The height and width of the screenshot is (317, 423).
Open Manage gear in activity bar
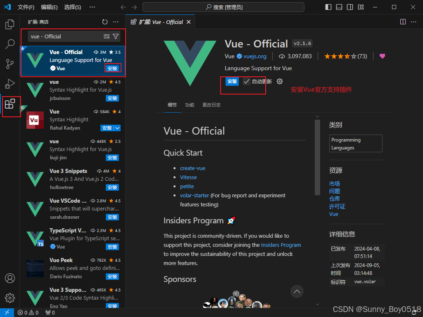pos(10,298)
